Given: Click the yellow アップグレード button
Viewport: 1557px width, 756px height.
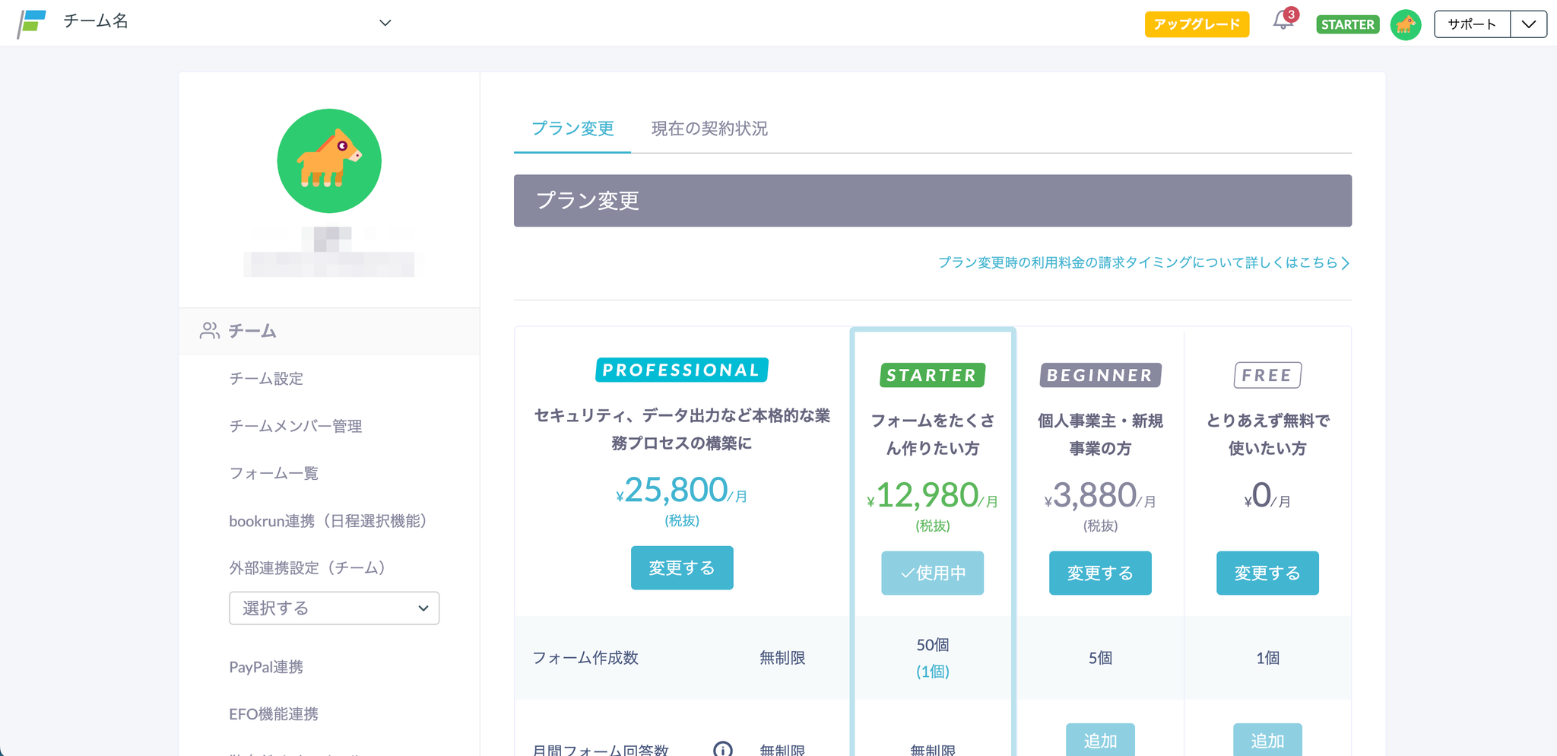Looking at the screenshot, I should [x=1197, y=24].
